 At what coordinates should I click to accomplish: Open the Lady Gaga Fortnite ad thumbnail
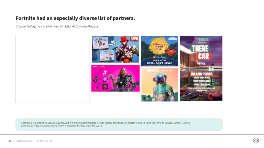point(115,78)
